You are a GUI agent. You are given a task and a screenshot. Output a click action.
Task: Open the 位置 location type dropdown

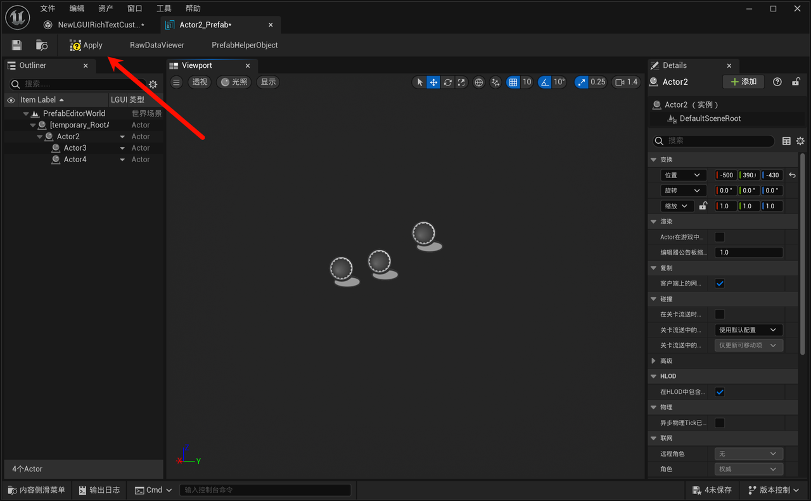pos(682,175)
